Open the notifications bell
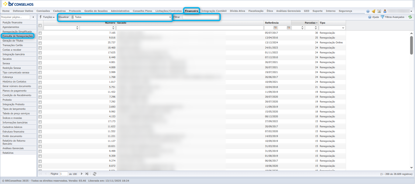The image size is (415, 184). coord(373,11)
